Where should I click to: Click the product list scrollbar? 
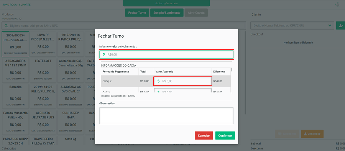click(x=246, y=73)
